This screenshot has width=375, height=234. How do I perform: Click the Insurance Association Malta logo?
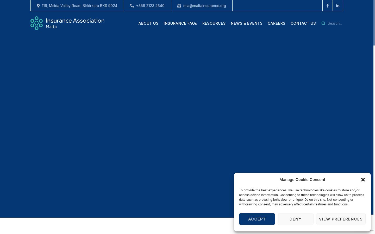tap(67, 23)
